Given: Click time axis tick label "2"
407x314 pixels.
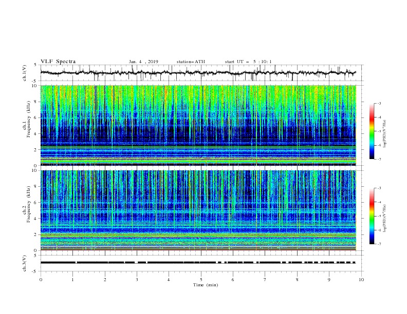Looking at the screenshot, I should coord(105,280).
